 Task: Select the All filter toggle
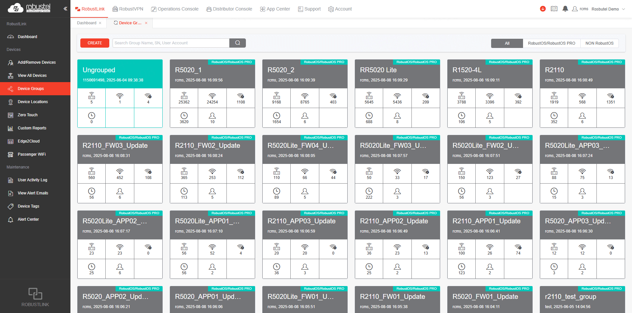pyautogui.click(x=507, y=43)
